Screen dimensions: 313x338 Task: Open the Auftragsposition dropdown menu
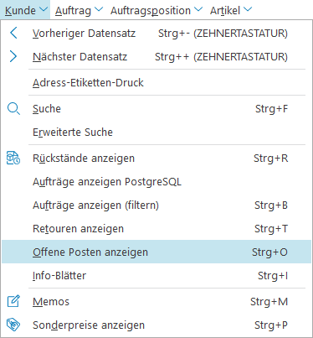[x=156, y=10]
